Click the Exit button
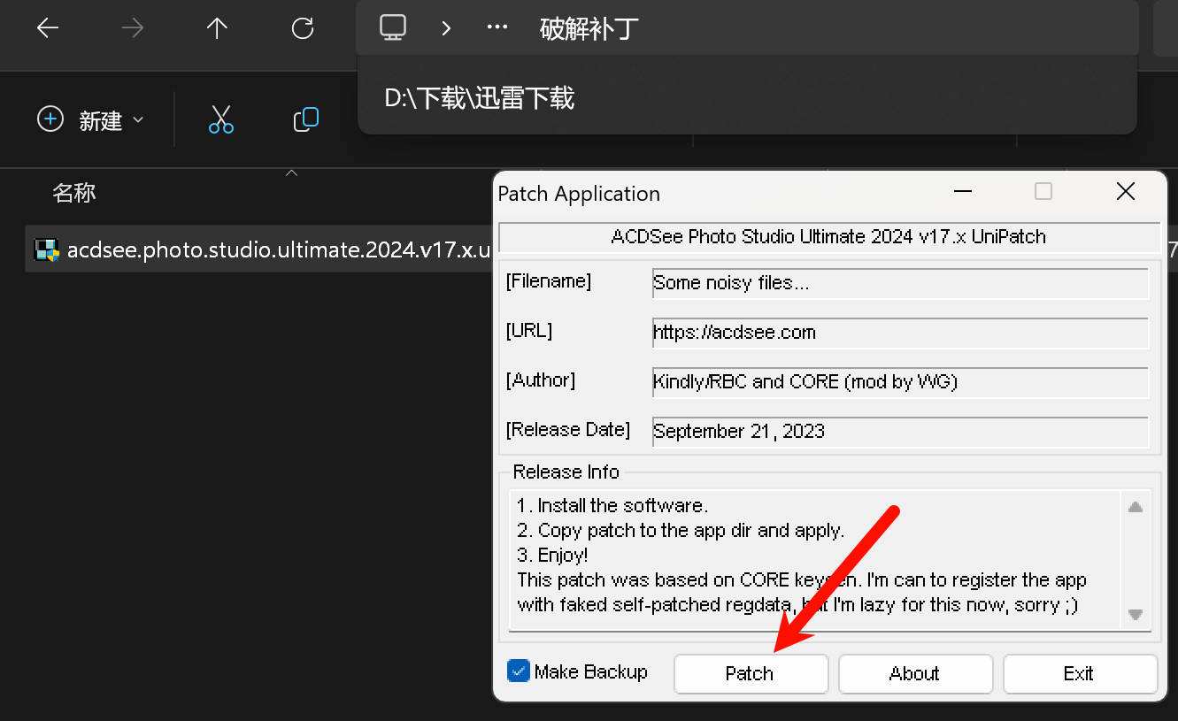 click(1080, 674)
